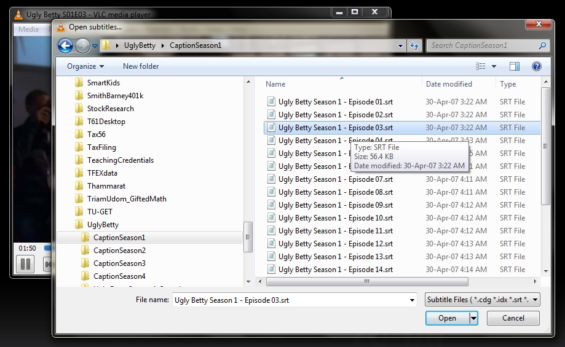Cancel the Open subtitles dialog
The height and width of the screenshot is (347, 565).
[x=513, y=318]
